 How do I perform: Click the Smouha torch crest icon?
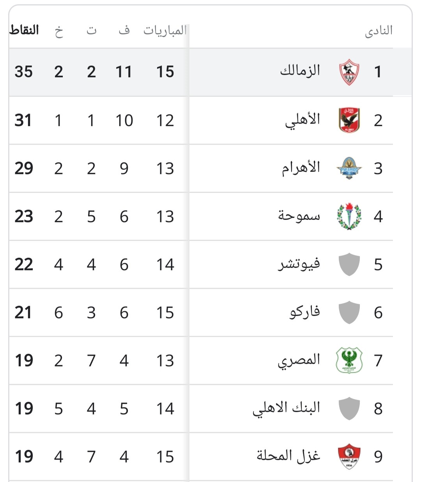(349, 216)
